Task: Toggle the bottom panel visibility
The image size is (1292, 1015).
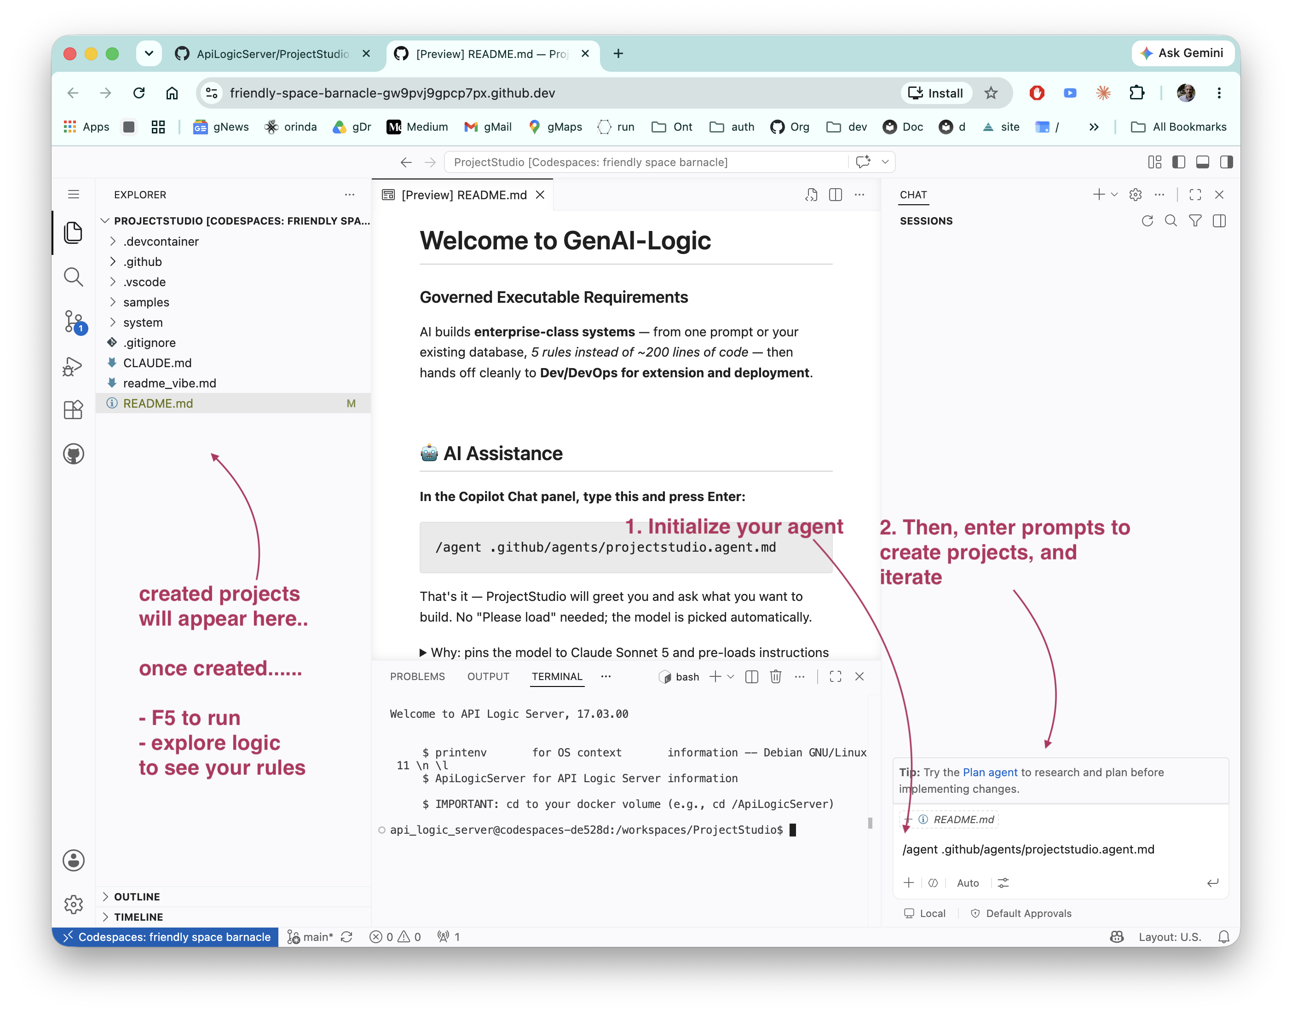Action: tap(1202, 161)
